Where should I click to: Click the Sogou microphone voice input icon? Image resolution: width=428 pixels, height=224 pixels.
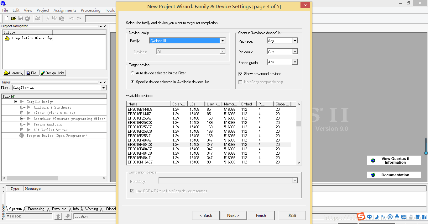pyautogui.click(x=397, y=217)
